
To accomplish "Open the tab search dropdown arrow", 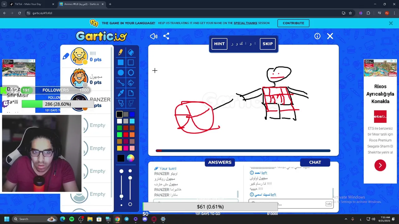I will [x=4, y=4].
